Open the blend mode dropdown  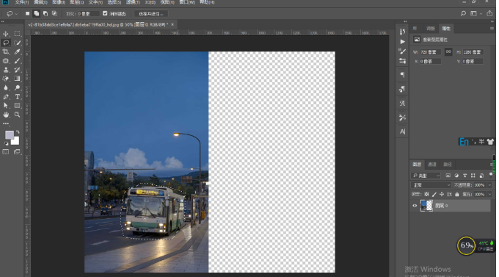431,185
